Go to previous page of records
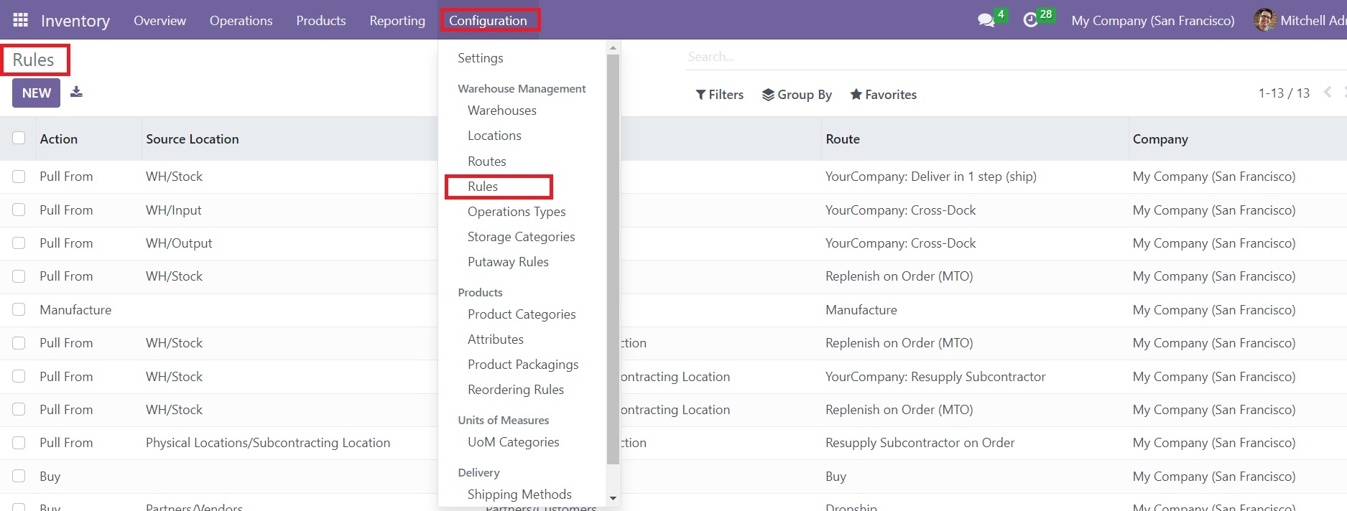Image resolution: width=1347 pixels, height=511 pixels. click(1328, 92)
